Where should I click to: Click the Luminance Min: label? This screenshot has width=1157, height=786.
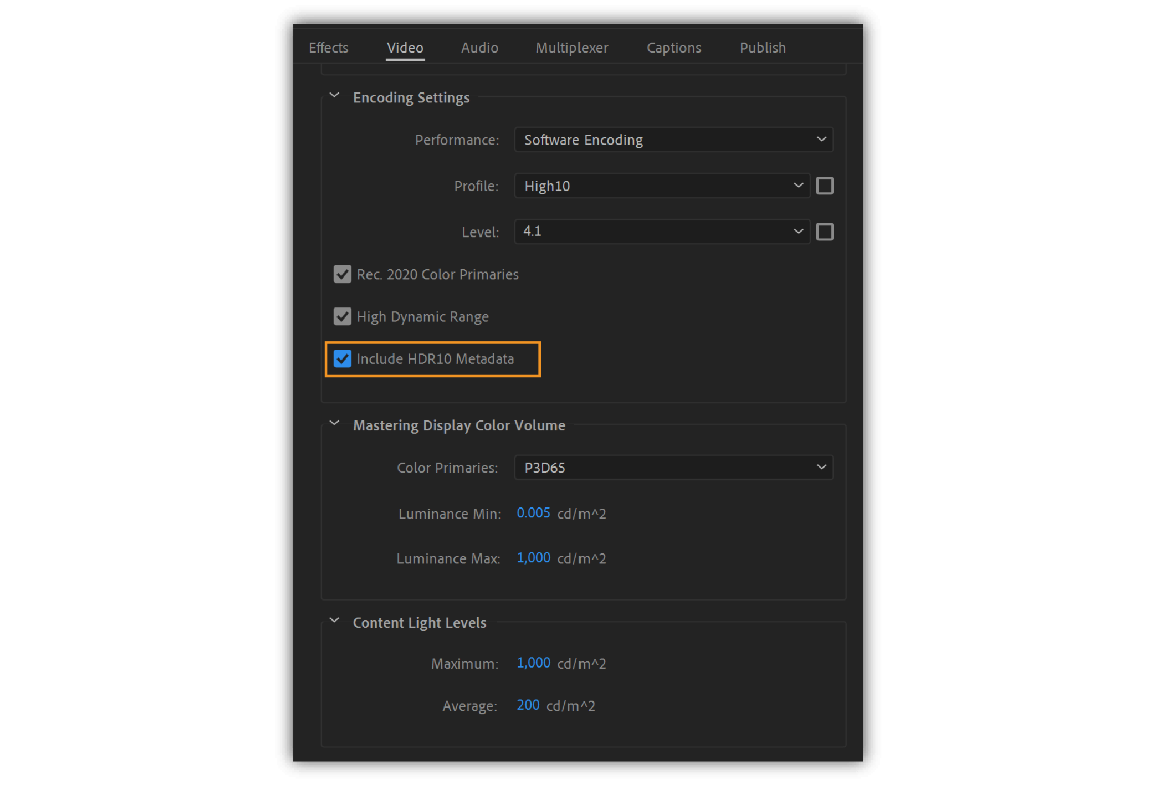449,514
